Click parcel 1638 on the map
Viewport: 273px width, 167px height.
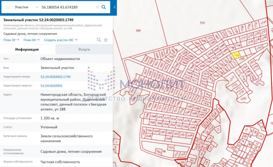click(x=216, y=76)
